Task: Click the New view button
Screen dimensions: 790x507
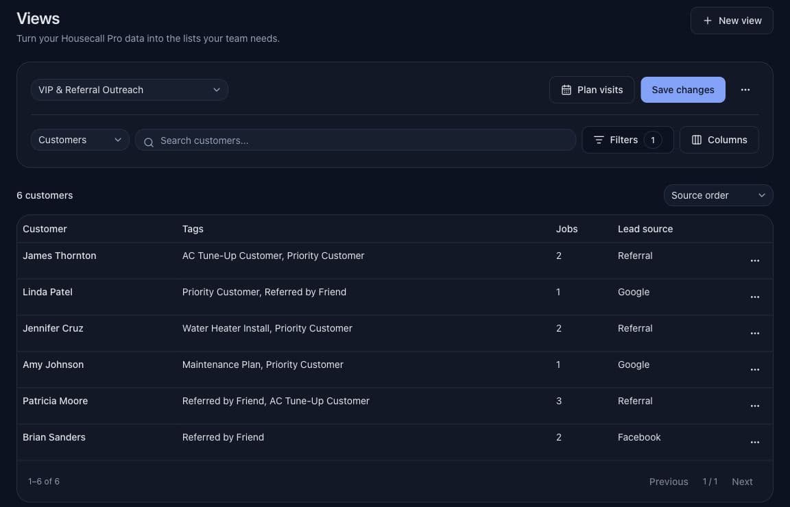Action: click(732, 21)
